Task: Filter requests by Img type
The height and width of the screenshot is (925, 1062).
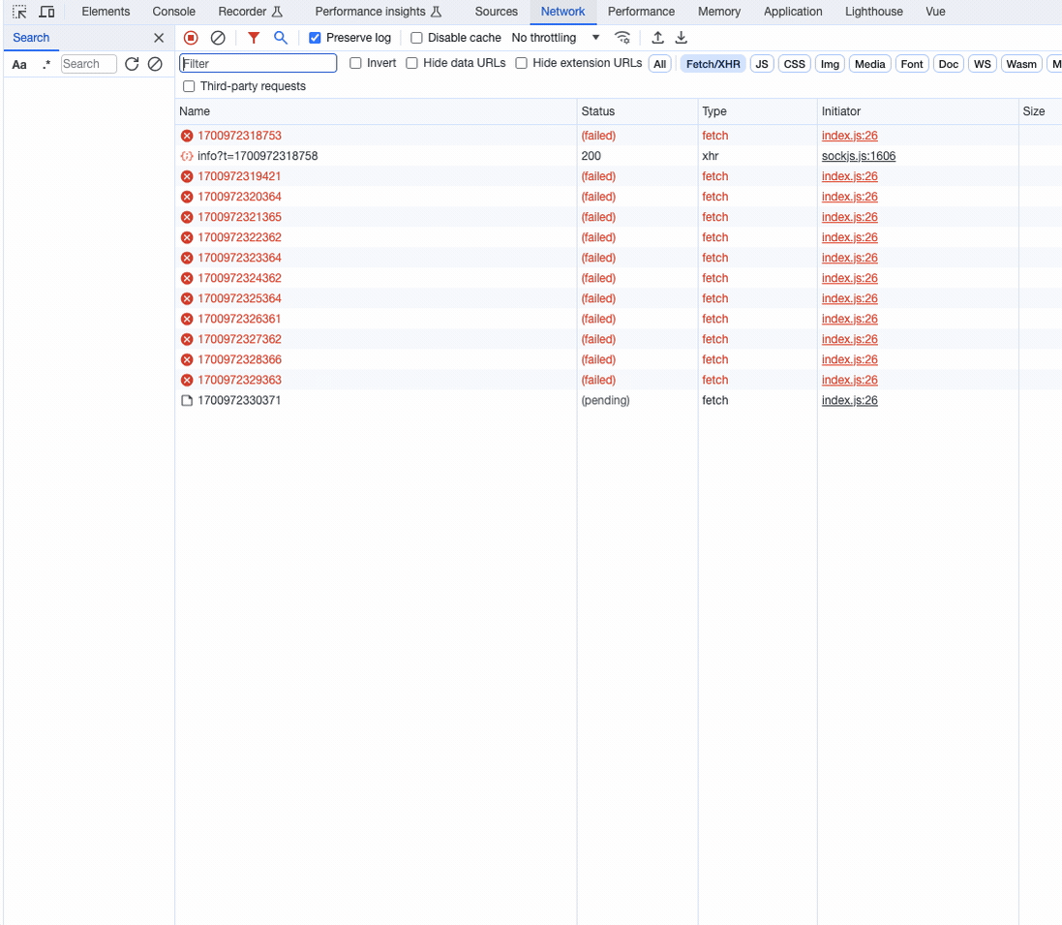Action: click(x=830, y=64)
